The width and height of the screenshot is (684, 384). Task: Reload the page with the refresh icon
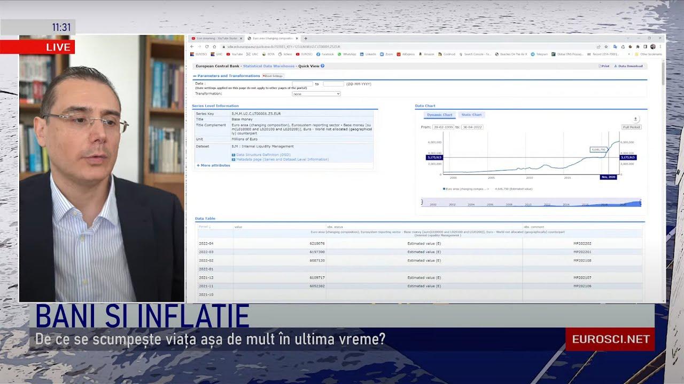pyautogui.click(x=207, y=46)
